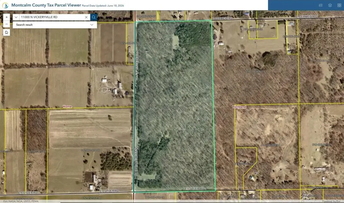344x203 pixels.
Task: Click the Montcalm County Tax Parcel Viewer title
Action: (46, 5)
